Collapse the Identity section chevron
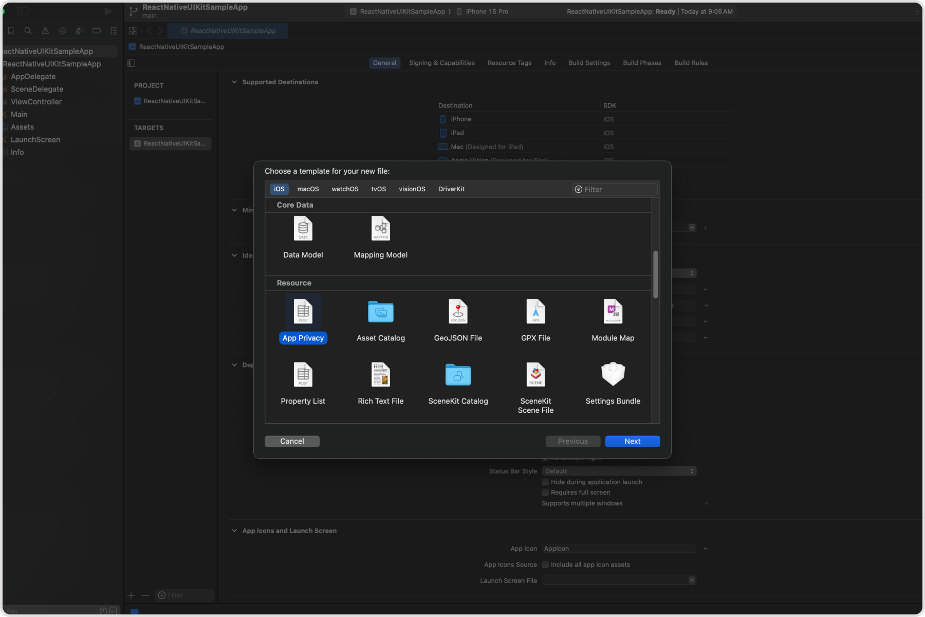The height and width of the screenshot is (617, 925). pos(234,255)
